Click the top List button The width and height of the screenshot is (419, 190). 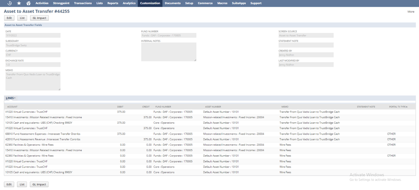coord(22,18)
